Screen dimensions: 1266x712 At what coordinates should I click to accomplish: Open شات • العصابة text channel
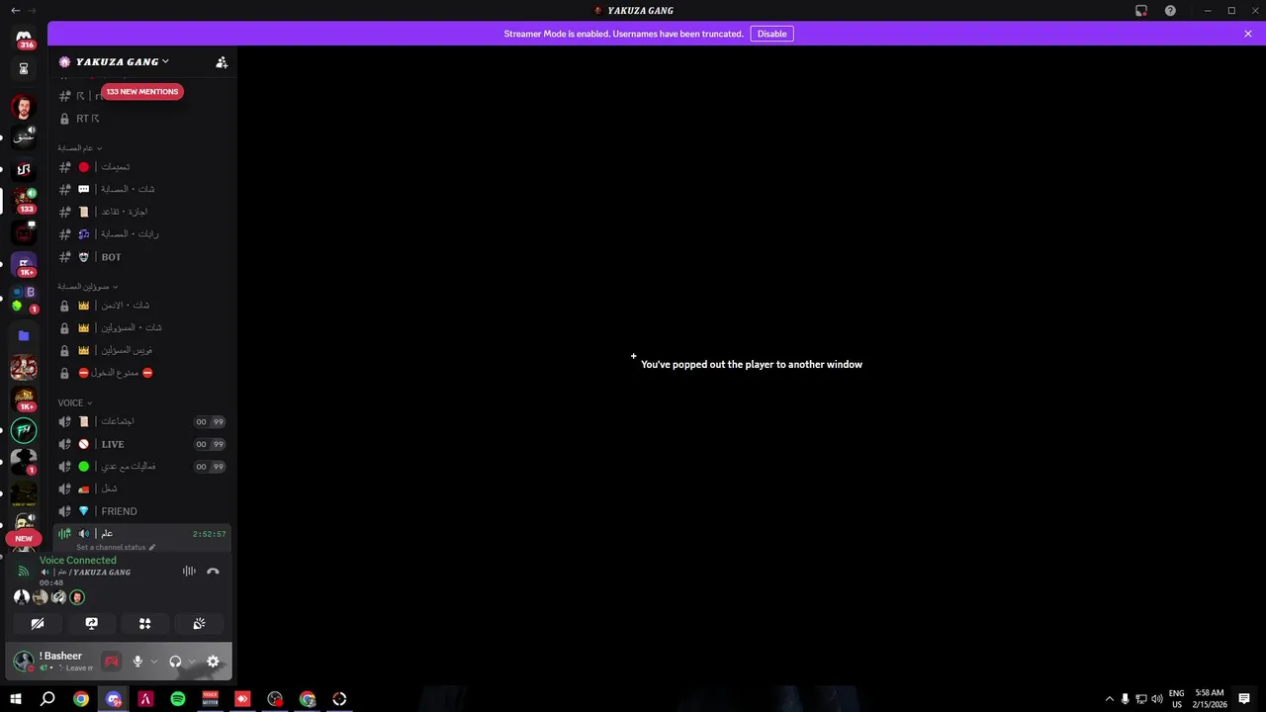click(142, 189)
